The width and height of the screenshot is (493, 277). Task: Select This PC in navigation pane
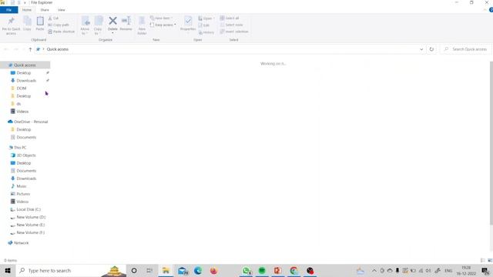[x=20, y=148]
